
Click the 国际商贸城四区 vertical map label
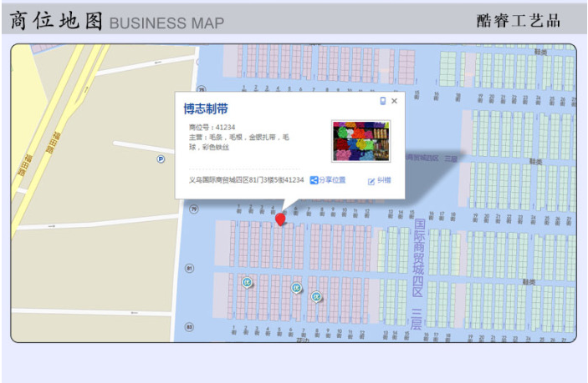tap(418, 257)
